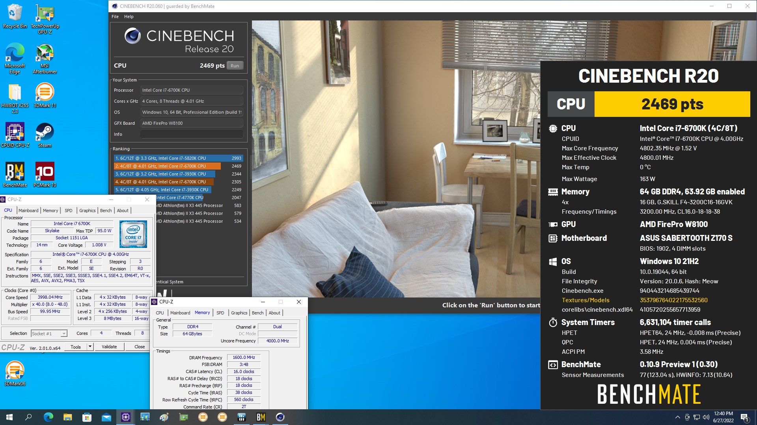Open the SPD tab in the upper CPU-Z window
The width and height of the screenshot is (757, 425).
point(69,211)
